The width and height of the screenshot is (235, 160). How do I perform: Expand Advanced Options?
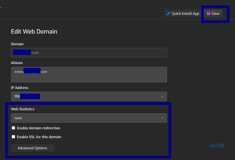(x=32, y=148)
